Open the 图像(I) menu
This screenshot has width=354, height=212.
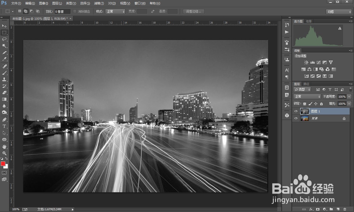point(44,4)
